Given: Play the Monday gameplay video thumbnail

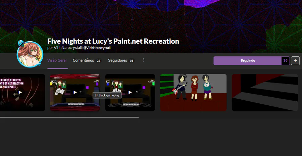Looking at the screenshot, I should coord(75,93).
